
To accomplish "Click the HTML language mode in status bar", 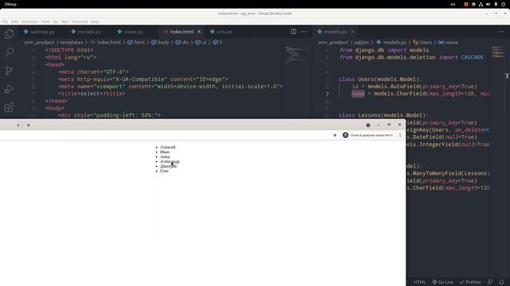I will click(x=419, y=282).
